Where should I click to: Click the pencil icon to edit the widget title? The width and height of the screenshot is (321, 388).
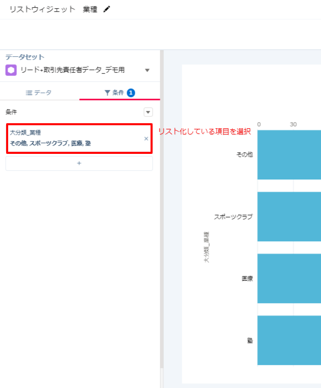[107, 9]
